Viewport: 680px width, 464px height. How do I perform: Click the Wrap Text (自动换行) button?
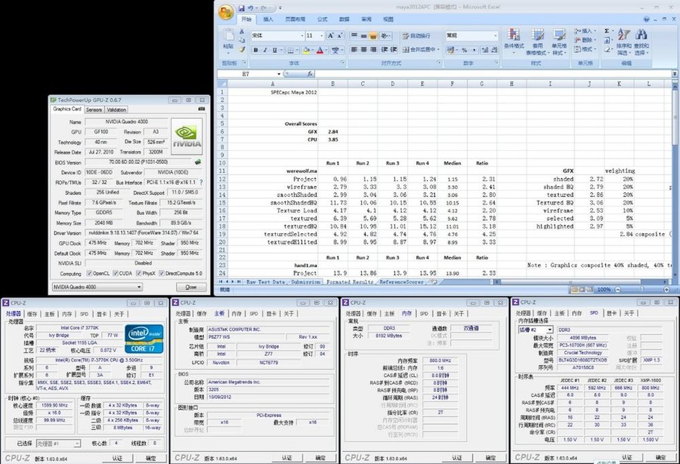coord(417,35)
